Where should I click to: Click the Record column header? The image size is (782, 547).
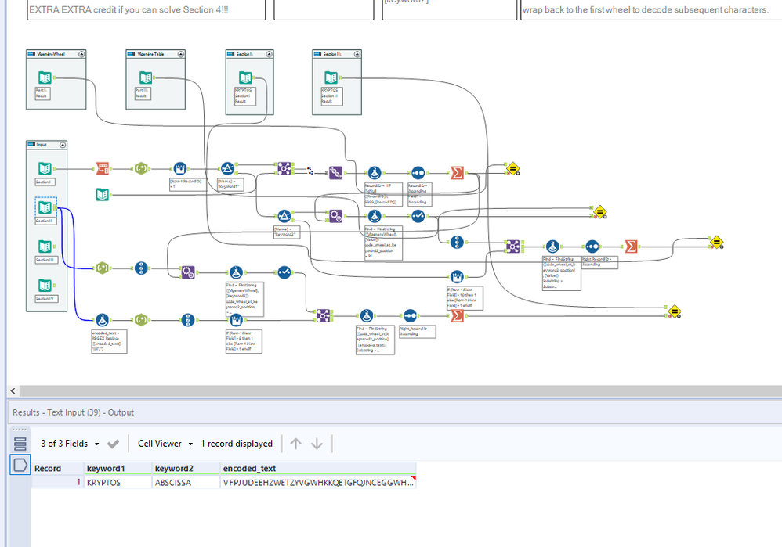58,468
